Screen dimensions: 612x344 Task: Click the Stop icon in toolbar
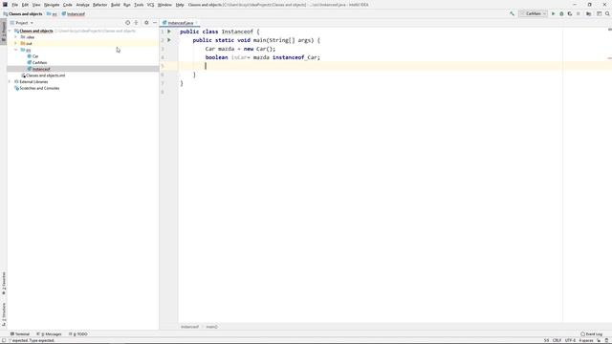(579, 13)
